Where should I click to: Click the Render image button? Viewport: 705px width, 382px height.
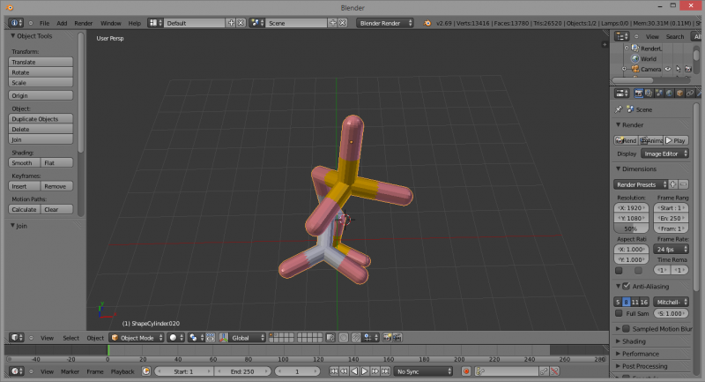pos(626,140)
